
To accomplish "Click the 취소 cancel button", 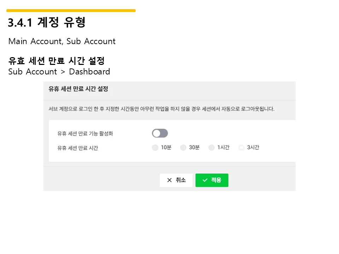I will click(176, 180).
